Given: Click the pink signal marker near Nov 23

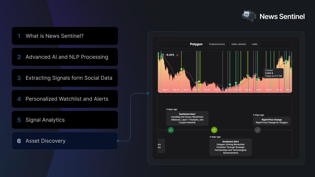Looking at the screenshot, I should point(197,83).
